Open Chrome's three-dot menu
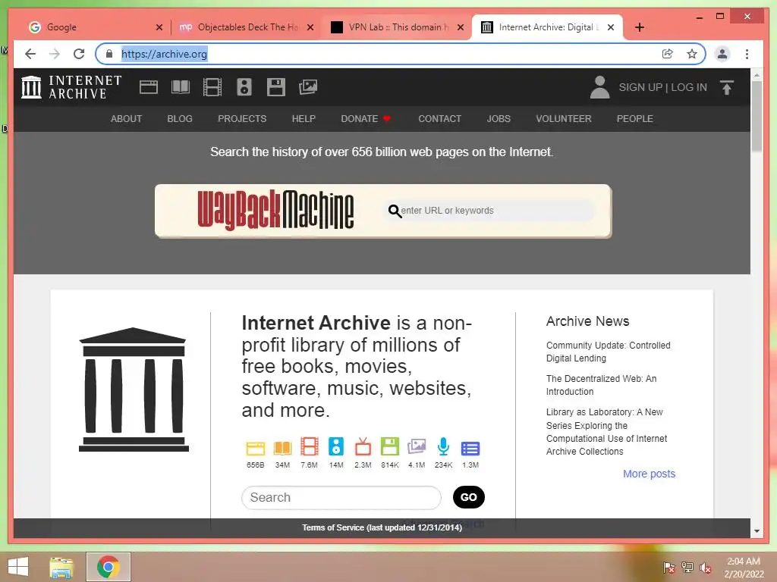Viewport: 777px width, 582px height. tap(747, 54)
